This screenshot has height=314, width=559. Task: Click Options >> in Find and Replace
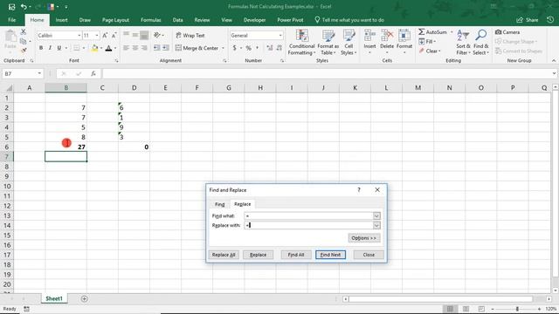click(x=364, y=238)
